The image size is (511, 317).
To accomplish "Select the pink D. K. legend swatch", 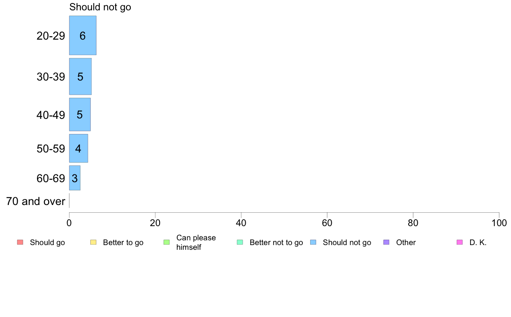I will click(460, 242).
